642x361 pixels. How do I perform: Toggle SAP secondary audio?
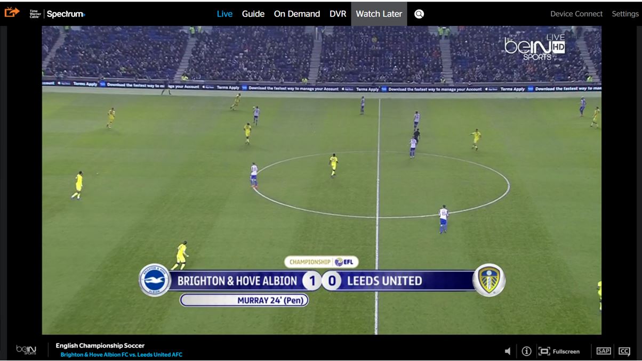point(604,351)
